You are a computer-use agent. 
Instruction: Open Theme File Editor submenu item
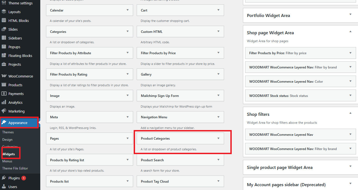pos(15,168)
